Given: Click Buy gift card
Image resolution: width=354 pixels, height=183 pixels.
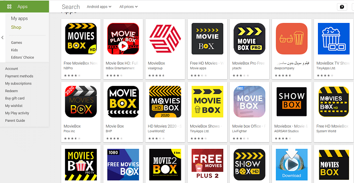Looking at the screenshot, I should pyautogui.click(x=15, y=98).
